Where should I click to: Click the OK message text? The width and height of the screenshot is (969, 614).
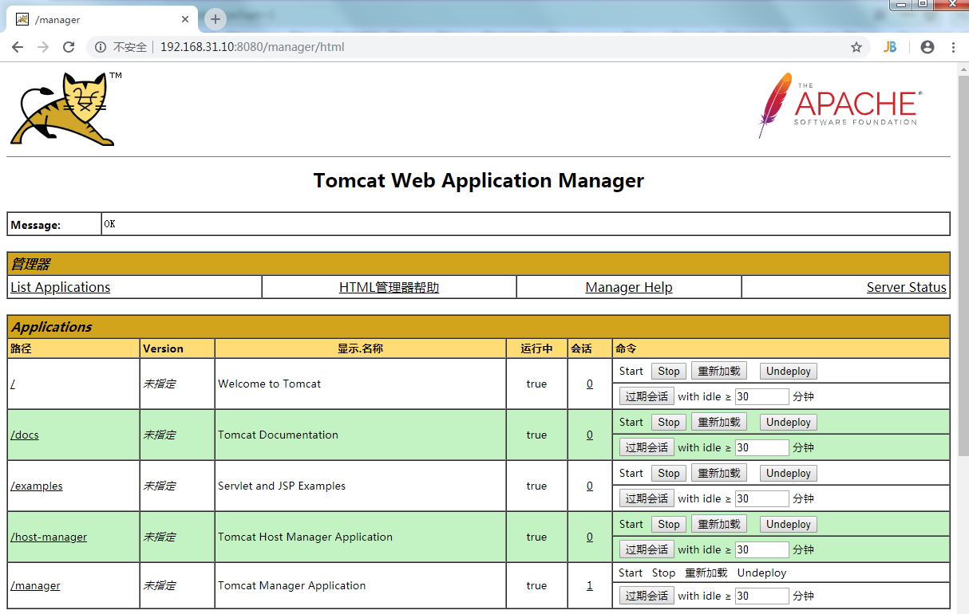109,224
